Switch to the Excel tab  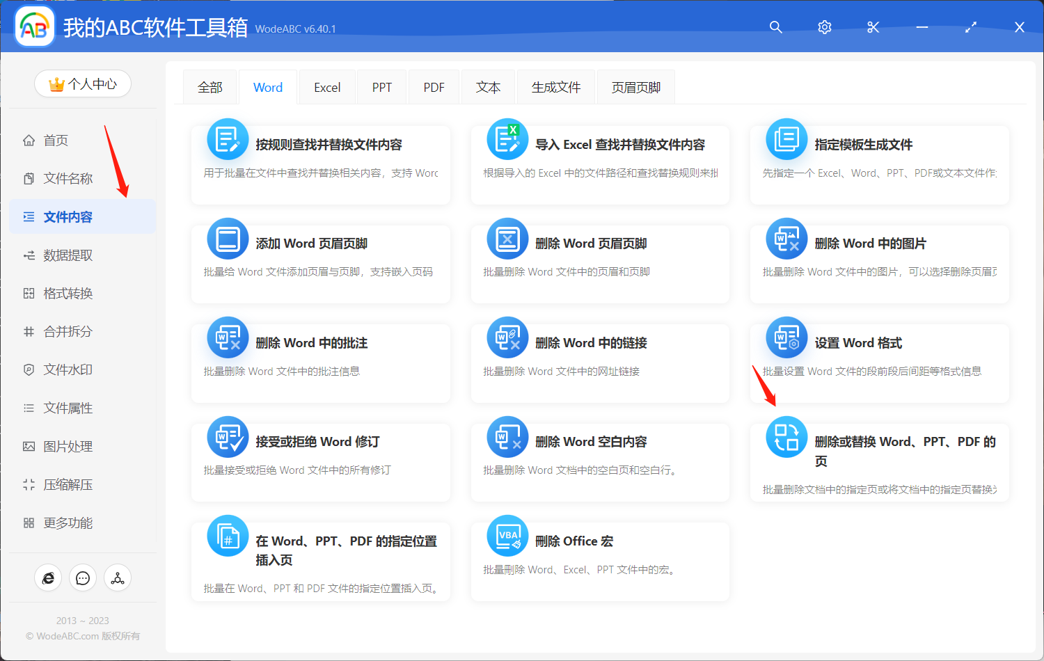(326, 86)
